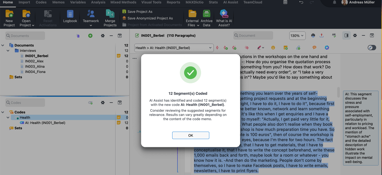Open the Teamwork menu

coord(91,18)
